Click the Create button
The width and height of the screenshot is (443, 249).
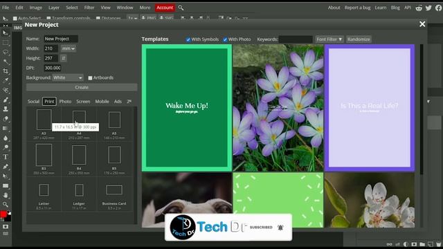(82, 88)
